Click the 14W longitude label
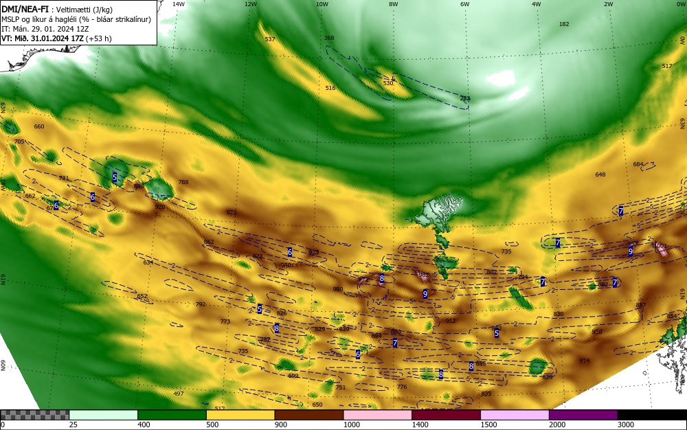This screenshot has height=430, width=687. tap(179, 4)
